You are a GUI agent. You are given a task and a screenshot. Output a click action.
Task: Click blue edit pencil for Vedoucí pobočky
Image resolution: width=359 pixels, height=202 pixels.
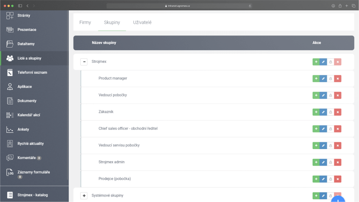coord(323,95)
